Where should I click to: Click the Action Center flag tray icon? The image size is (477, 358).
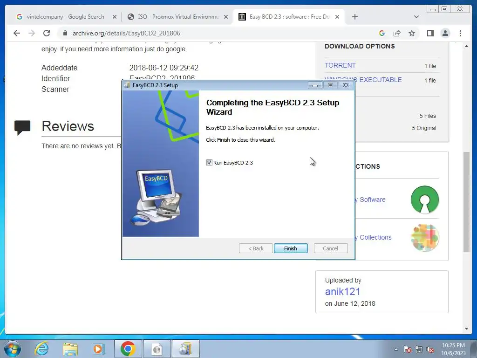pos(407,349)
